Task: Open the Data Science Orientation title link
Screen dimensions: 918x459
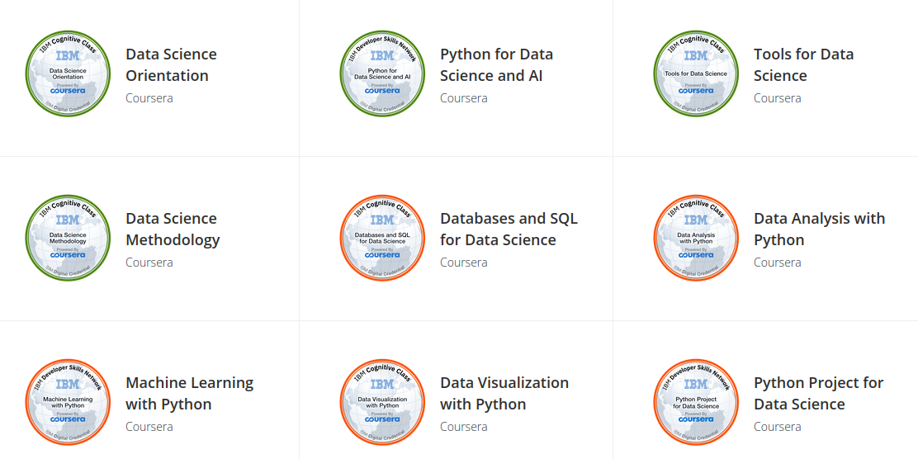Action: coord(171,65)
